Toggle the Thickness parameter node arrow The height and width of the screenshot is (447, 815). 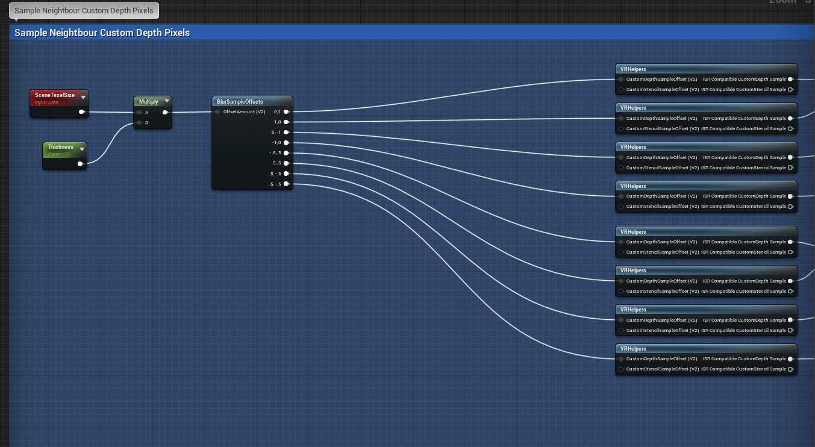tap(82, 149)
